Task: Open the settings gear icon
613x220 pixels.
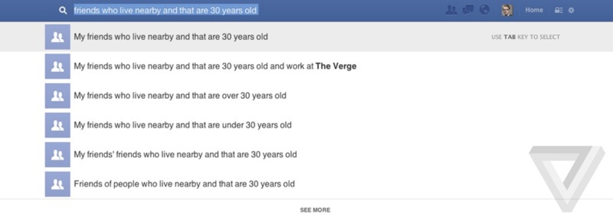Action: point(571,11)
